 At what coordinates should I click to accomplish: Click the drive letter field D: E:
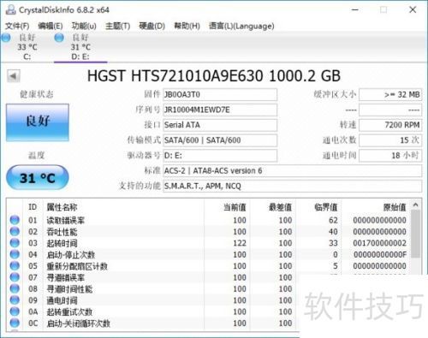pyautogui.click(x=220, y=156)
